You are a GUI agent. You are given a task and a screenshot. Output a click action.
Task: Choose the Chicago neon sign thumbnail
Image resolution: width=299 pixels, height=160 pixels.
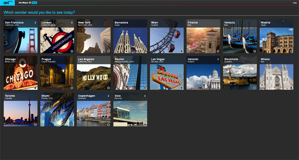coord(21,73)
